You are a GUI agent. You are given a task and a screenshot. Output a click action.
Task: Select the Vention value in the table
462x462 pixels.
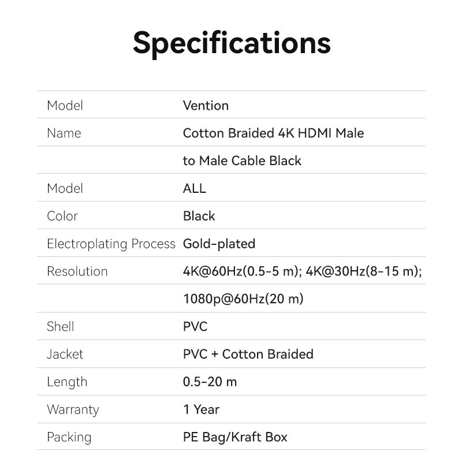coord(206,106)
